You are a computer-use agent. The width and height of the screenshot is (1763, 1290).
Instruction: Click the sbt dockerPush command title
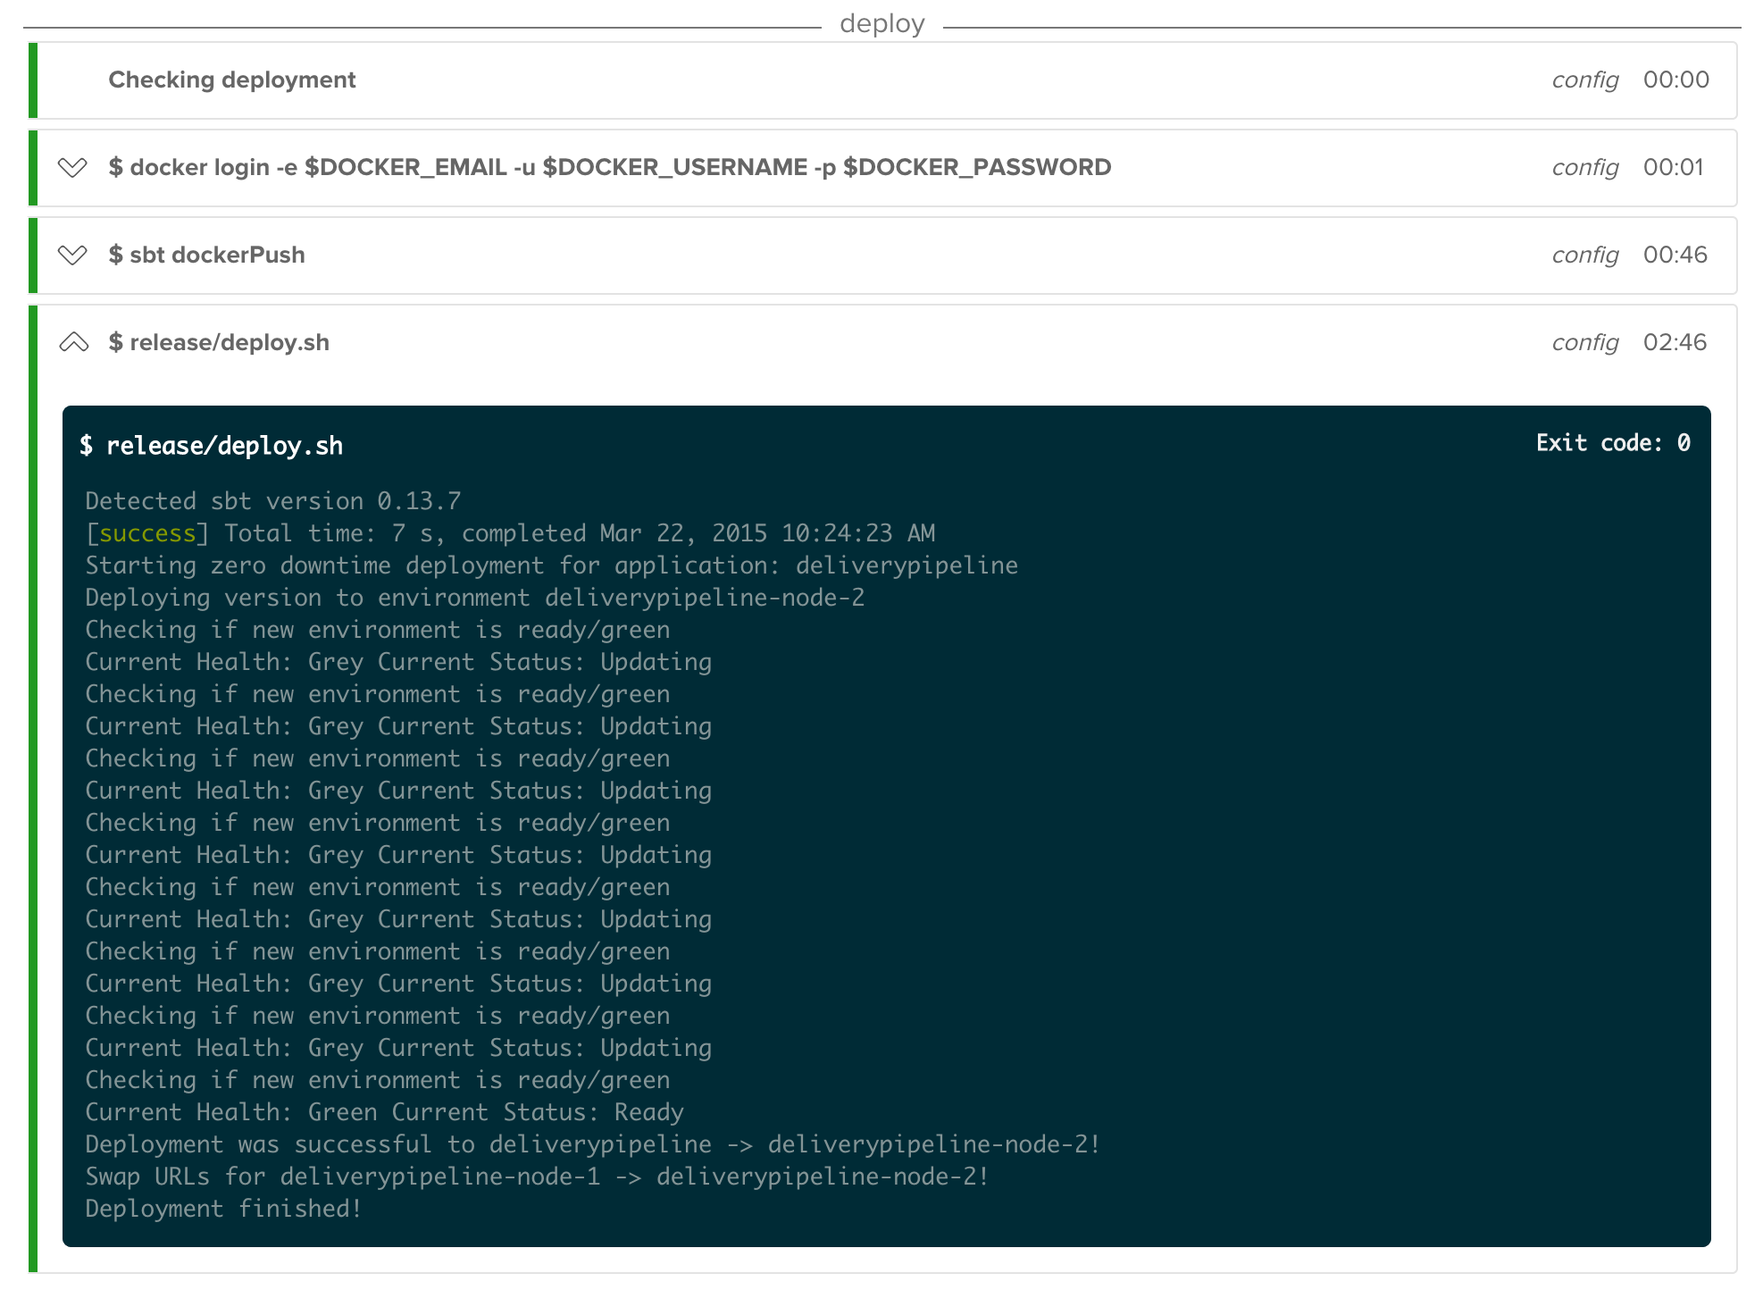(x=206, y=255)
